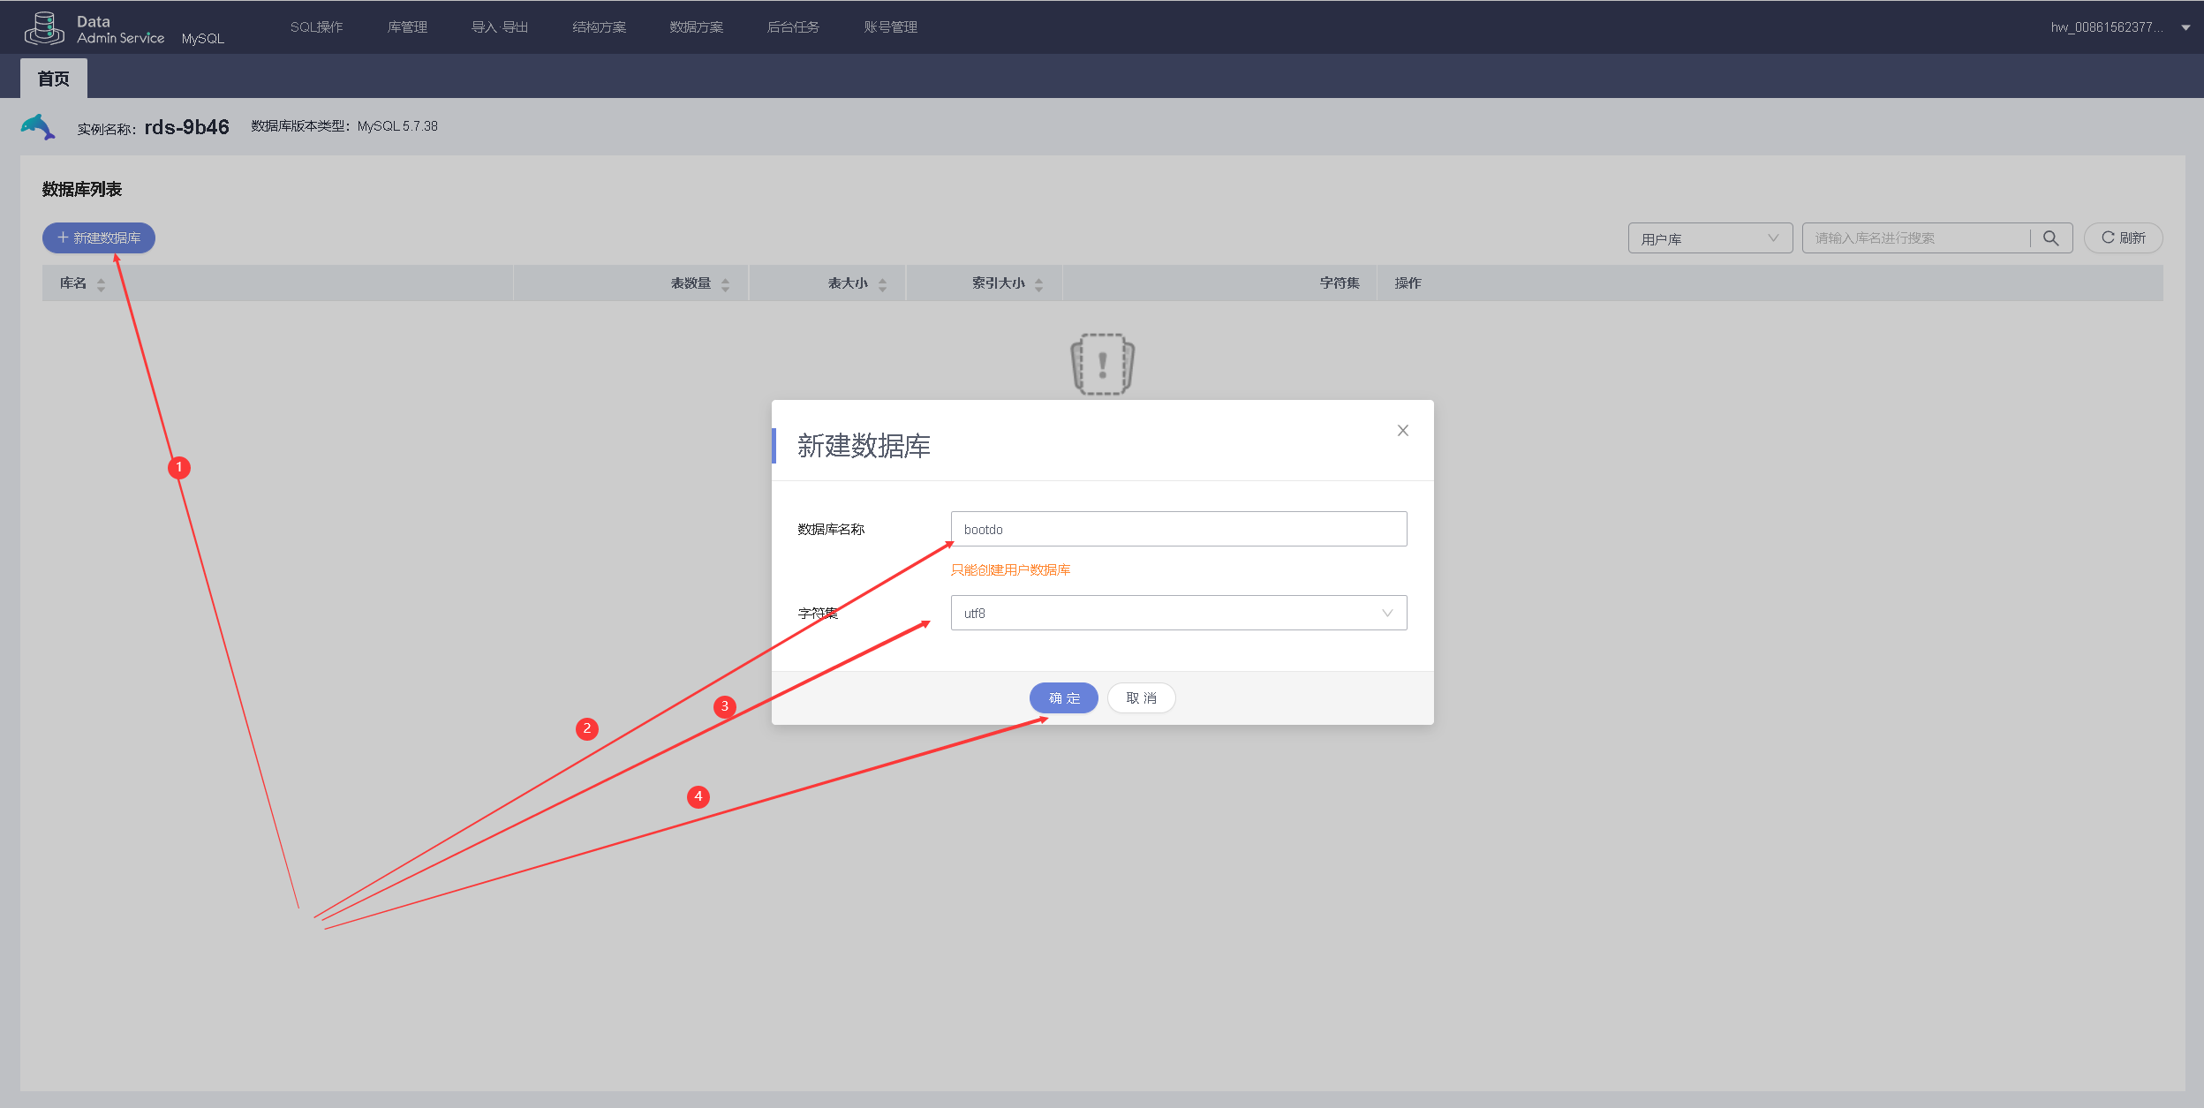Open the 账号管理 menu
The width and height of the screenshot is (2204, 1108).
(x=889, y=26)
